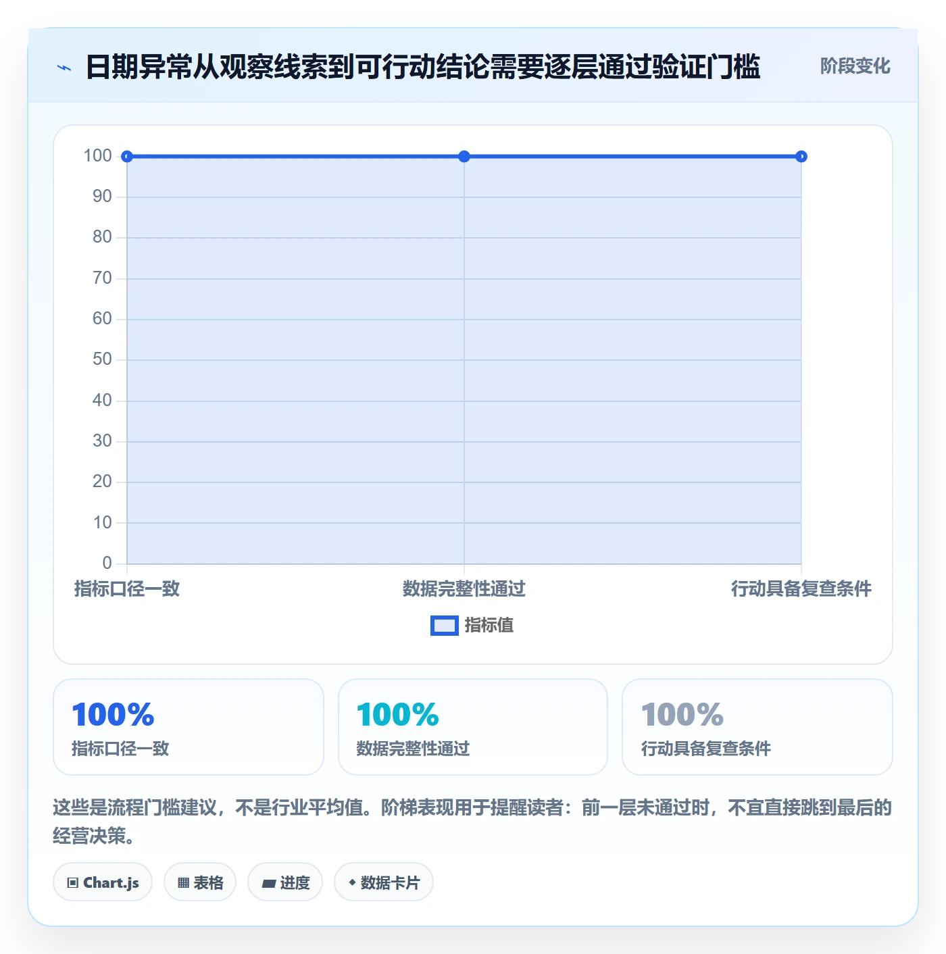Select the 数据卡片 tag
The height and width of the screenshot is (954, 946).
384,882
